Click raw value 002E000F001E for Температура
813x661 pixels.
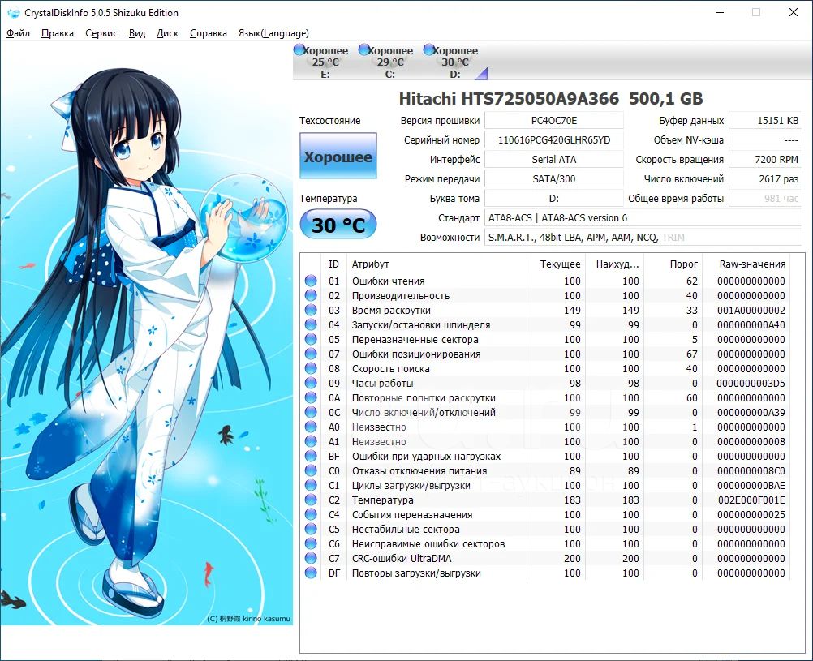751,500
